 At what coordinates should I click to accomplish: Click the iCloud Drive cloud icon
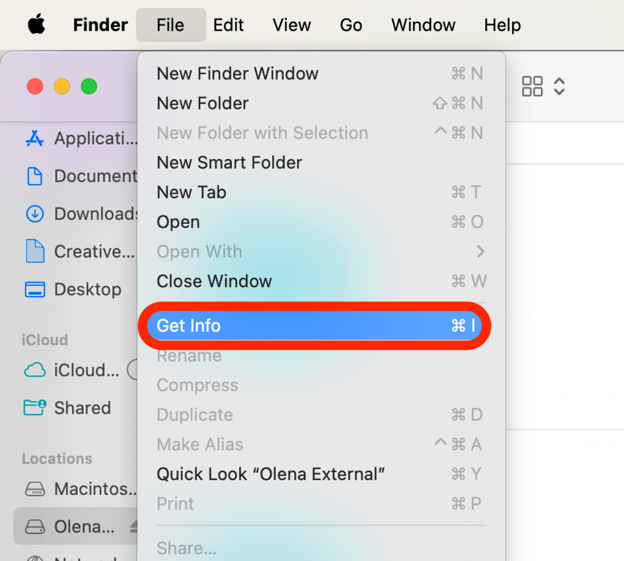pos(35,370)
